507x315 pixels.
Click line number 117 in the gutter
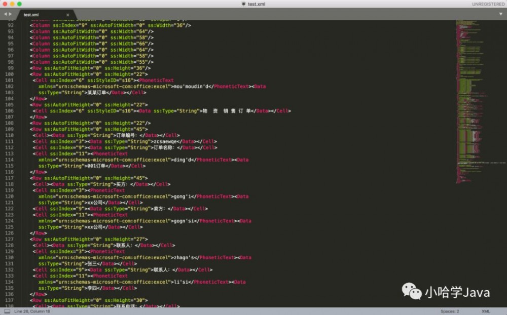pyautogui.click(x=10, y=178)
